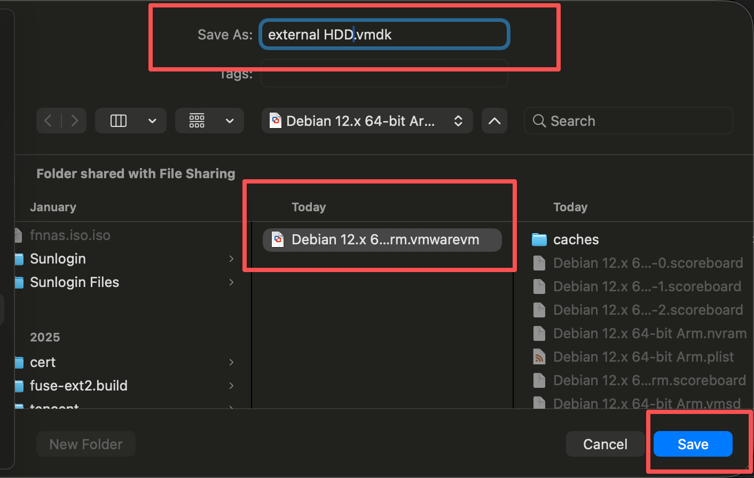Collapse the dialog with the up chevron
This screenshot has height=478, width=754.
(494, 121)
